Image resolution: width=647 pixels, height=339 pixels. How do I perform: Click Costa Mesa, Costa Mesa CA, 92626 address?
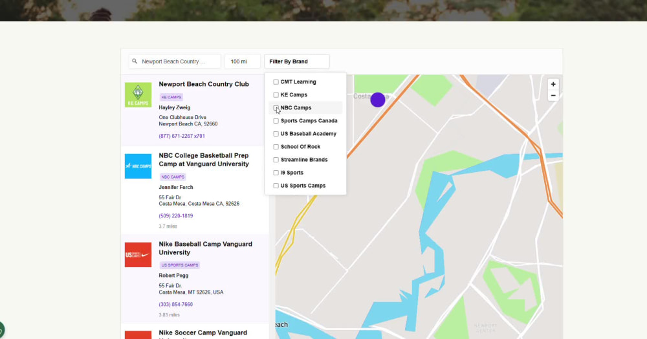click(x=199, y=204)
